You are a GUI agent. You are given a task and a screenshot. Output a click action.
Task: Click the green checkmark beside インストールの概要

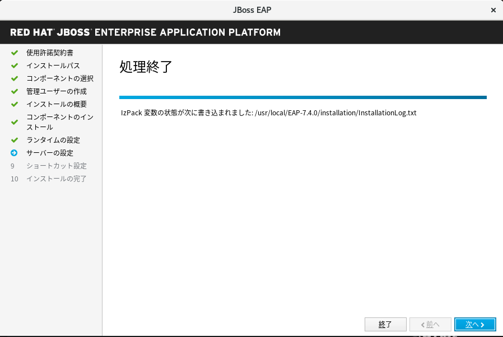[15, 104]
